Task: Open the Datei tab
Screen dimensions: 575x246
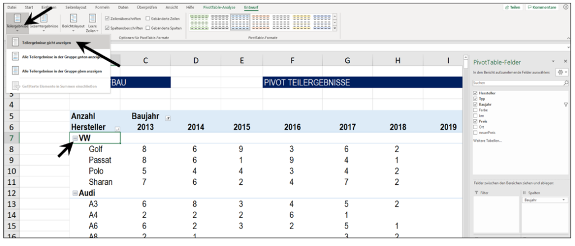Action: pyautogui.click(x=12, y=7)
